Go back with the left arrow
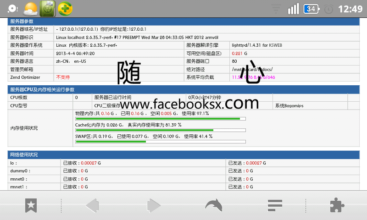The width and height of the screenshot is (367, 220). click(93, 206)
